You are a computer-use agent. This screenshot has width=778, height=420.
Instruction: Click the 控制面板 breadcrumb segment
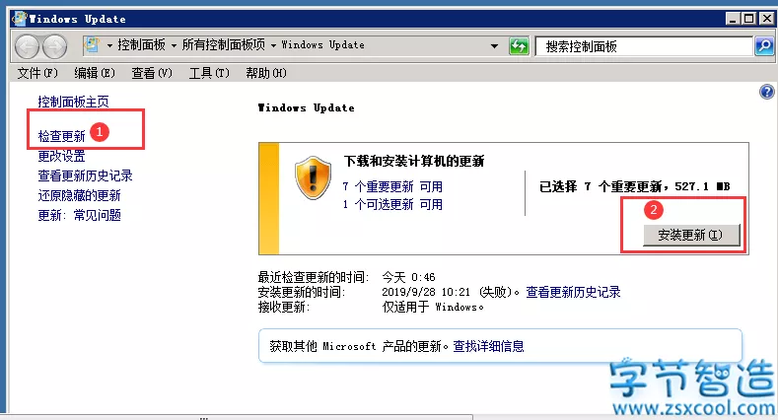pos(141,45)
